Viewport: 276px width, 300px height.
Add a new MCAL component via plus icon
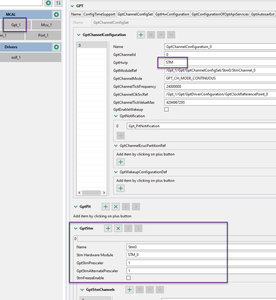[x=56, y=15]
